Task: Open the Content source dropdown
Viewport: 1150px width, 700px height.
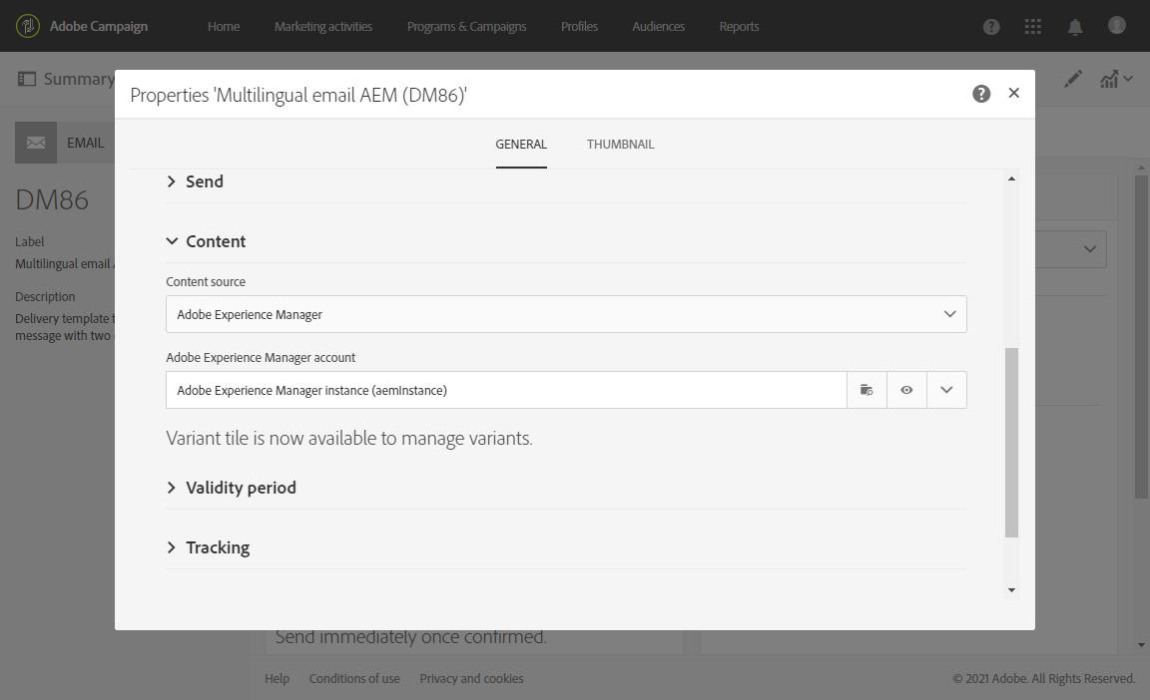Action: pos(566,314)
